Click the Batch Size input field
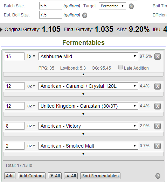 pos(51,6)
